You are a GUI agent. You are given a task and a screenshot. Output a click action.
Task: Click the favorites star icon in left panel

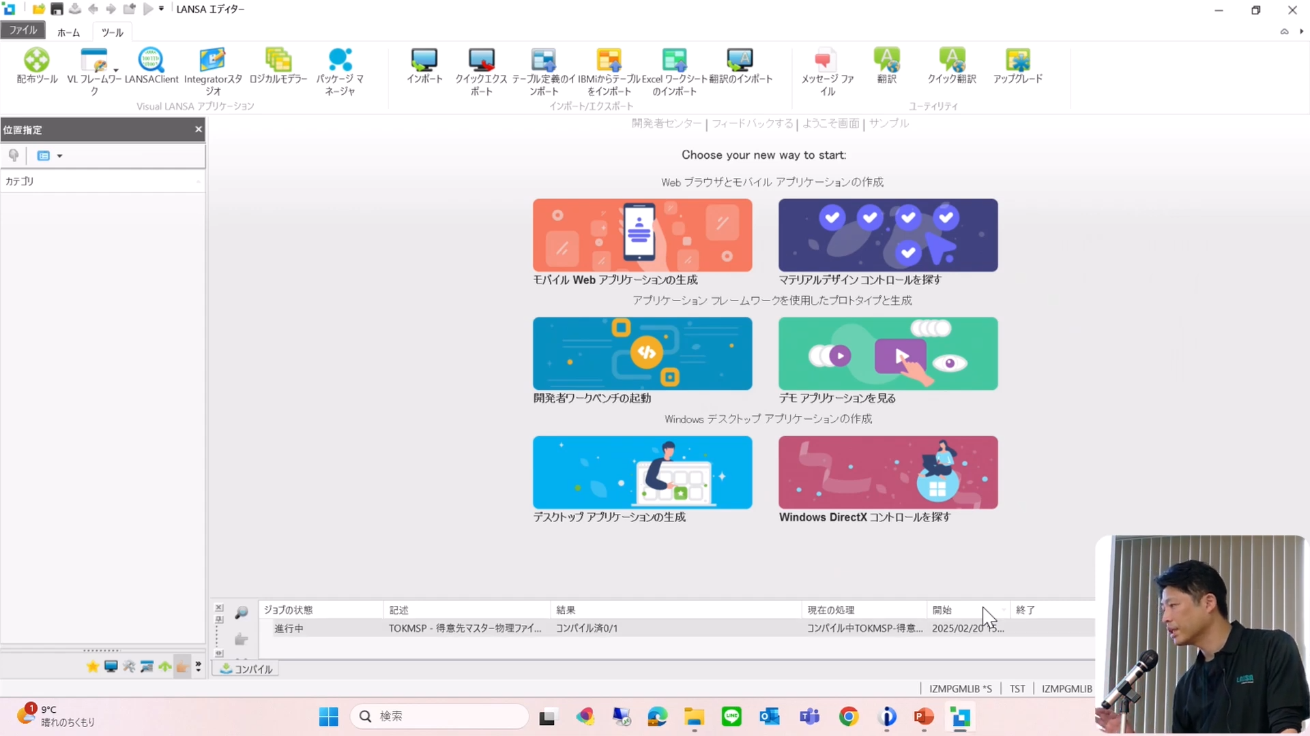click(x=93, y=666)
